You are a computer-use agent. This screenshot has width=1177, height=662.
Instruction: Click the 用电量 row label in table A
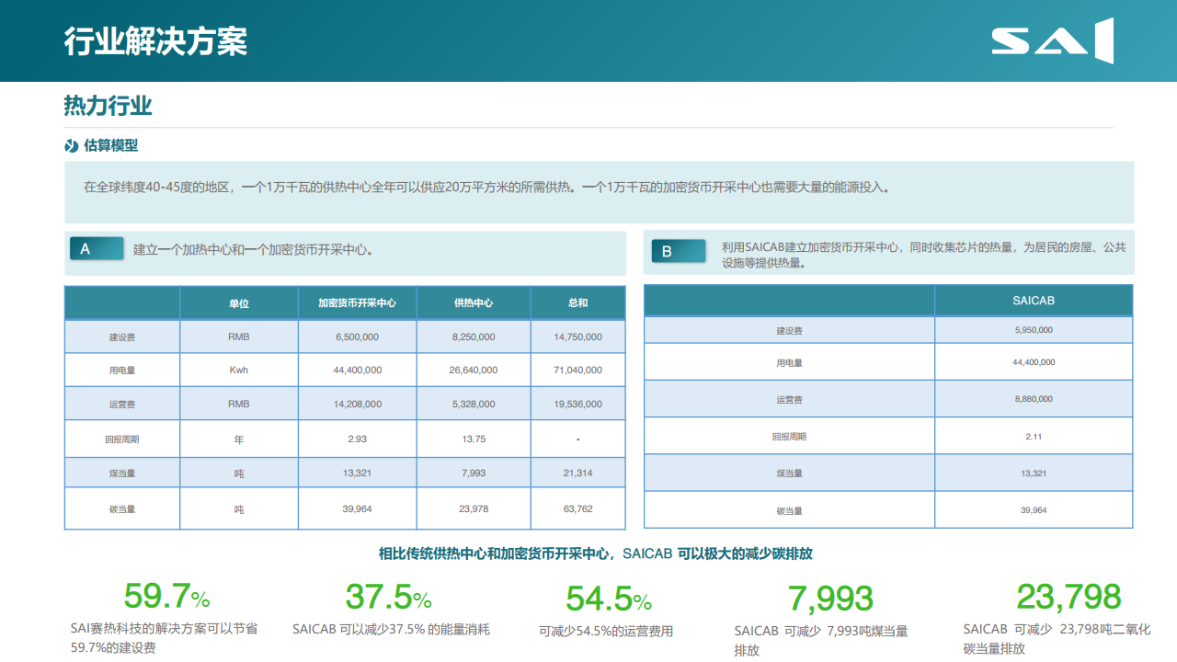pos(122,371)
